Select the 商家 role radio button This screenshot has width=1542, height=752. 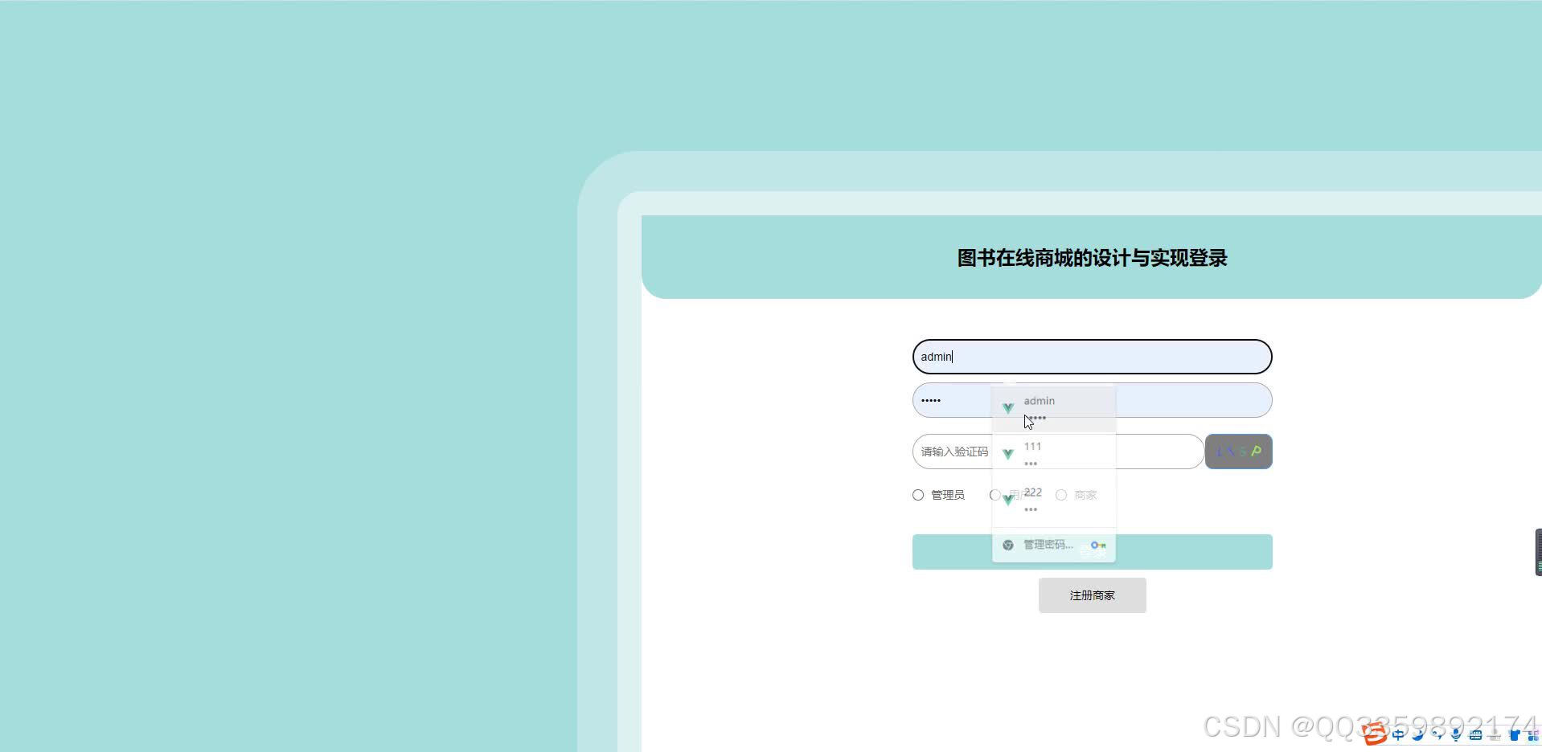coord(1061,495)
